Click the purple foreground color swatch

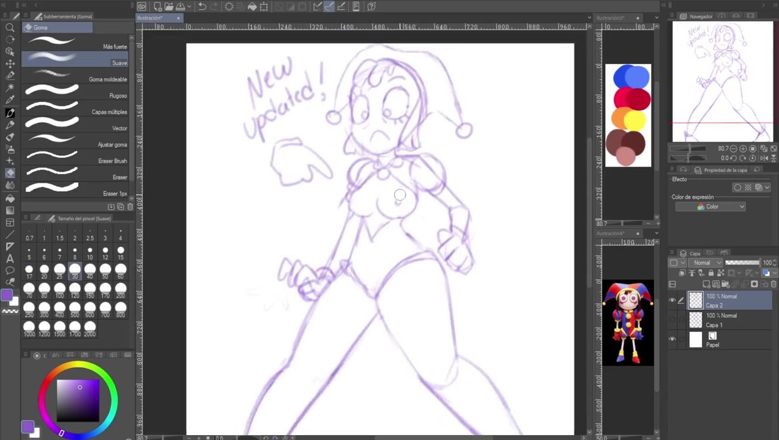pos(7,295)
